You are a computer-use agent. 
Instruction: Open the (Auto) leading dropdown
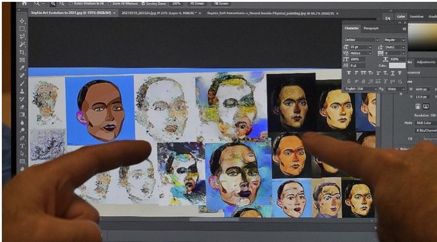(x=403, y=47)
